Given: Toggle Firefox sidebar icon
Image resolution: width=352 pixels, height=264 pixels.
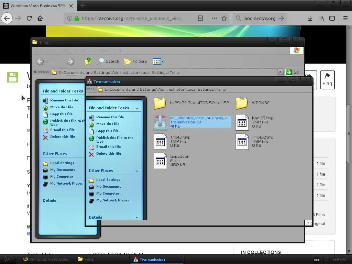Looking at the screenshot, I should [x=332, y=18].
